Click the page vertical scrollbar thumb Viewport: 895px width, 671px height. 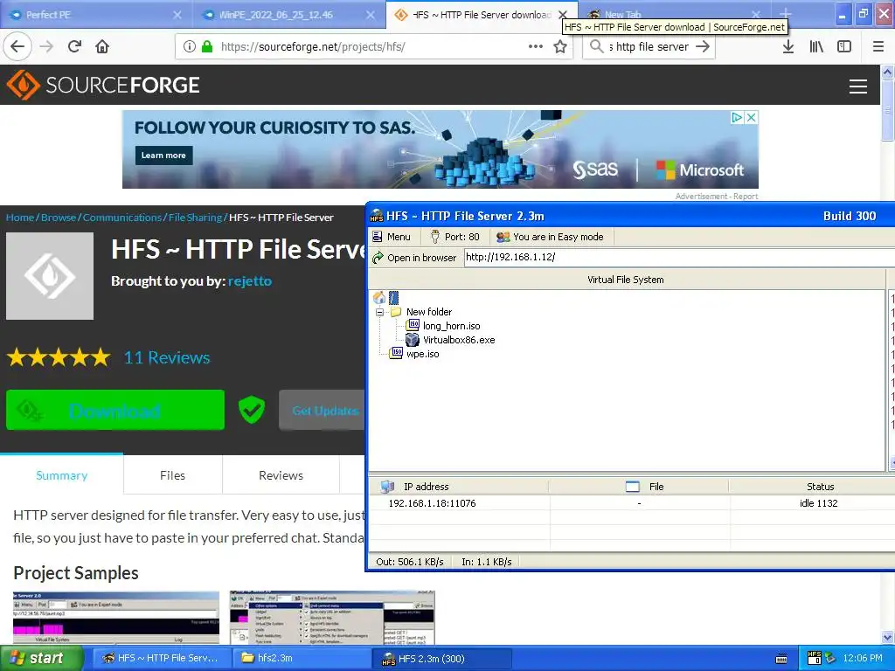(887, 111)
